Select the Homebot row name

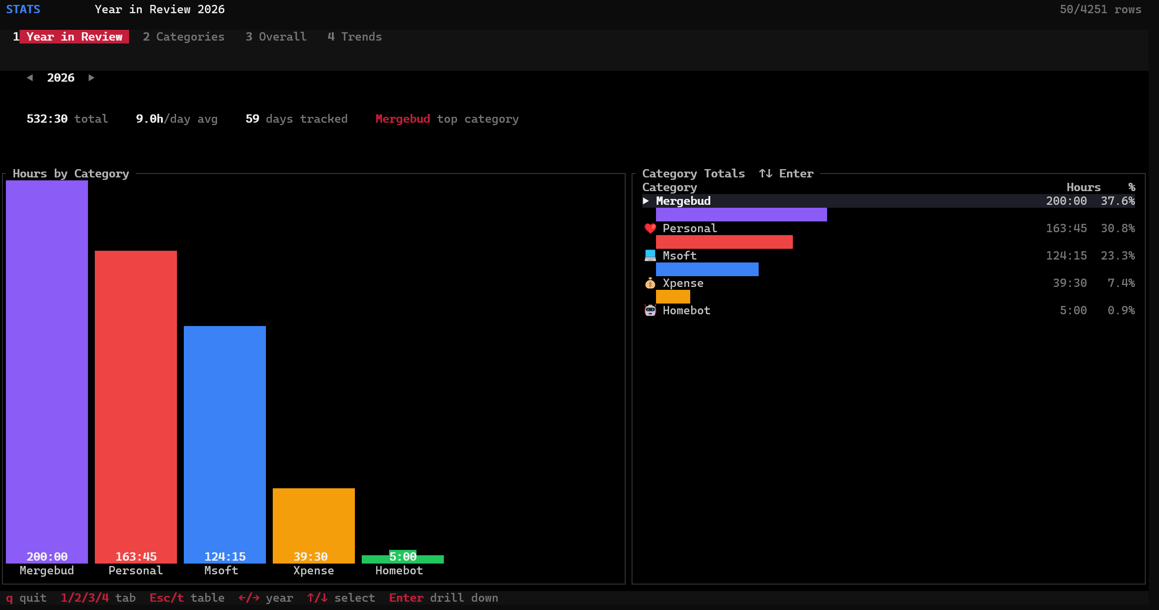[x=686, y=310]
